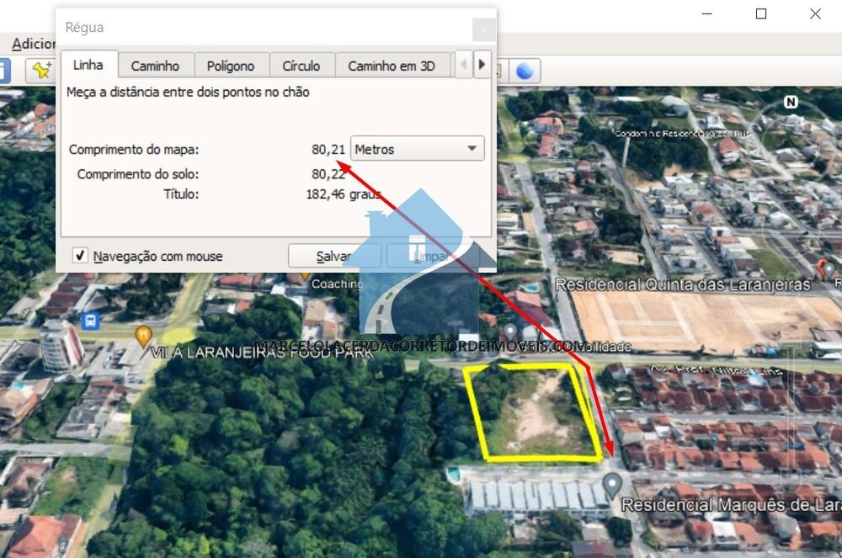Open the Adicionar menu

31,43
